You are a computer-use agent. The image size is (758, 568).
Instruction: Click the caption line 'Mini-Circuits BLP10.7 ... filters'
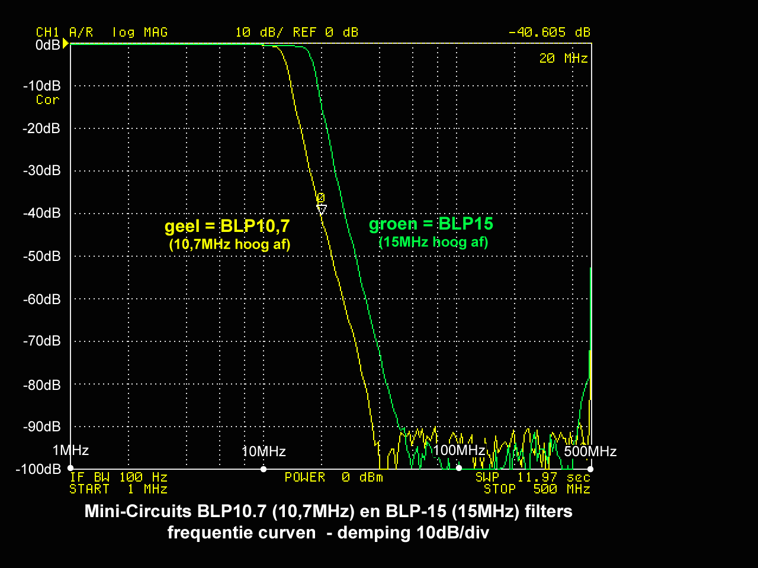pos(329,511)
